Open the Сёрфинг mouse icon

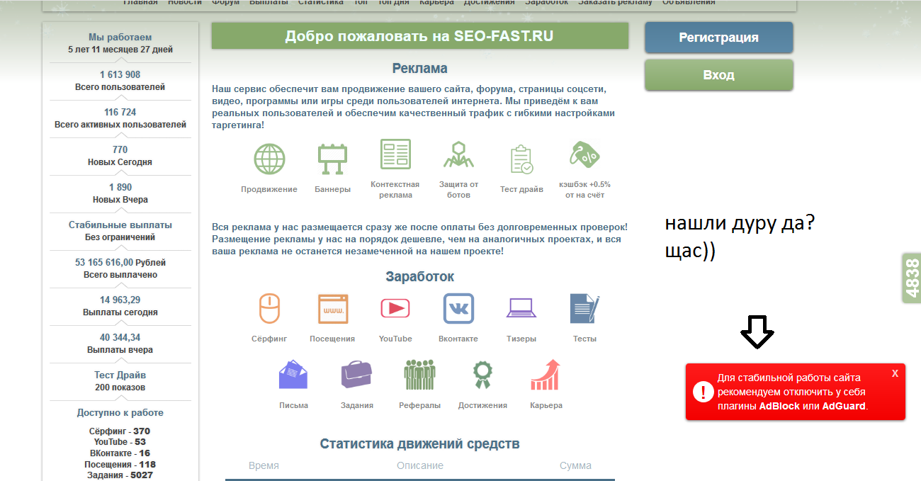click(269, 308)
